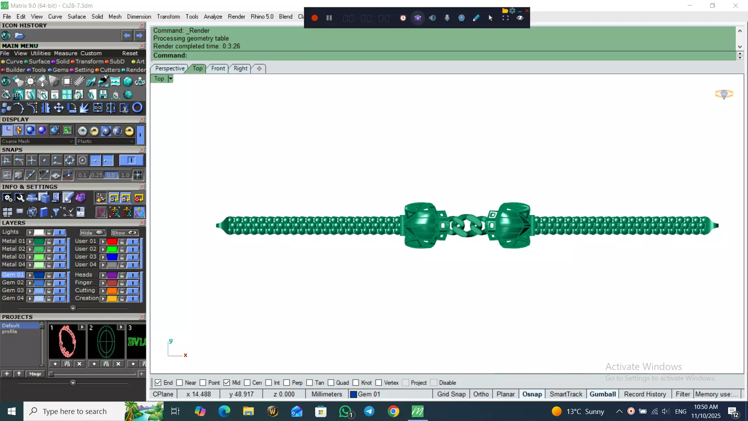
Task: Click the forward arrow in Icon History
Action: coord(139,35)
